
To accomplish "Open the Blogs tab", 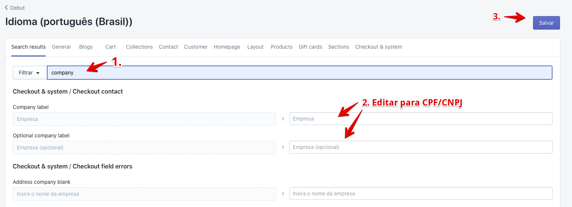I will (86, 47).
